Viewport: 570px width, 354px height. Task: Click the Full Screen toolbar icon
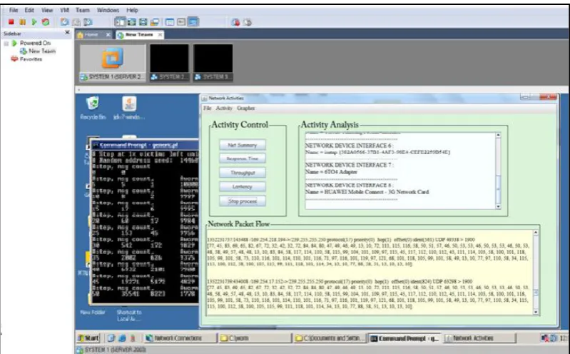pyautogui.click(x=143, y=22)
